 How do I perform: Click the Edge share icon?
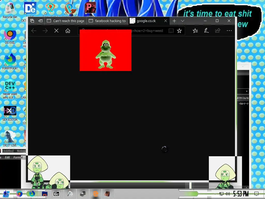[x=218, y=31]
